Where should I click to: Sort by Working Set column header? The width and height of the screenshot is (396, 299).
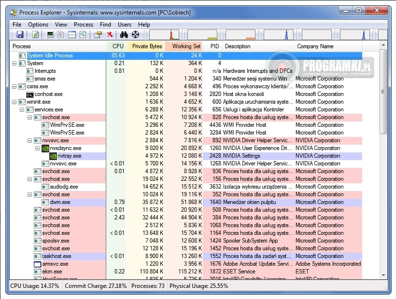click(x=184, y=46)
